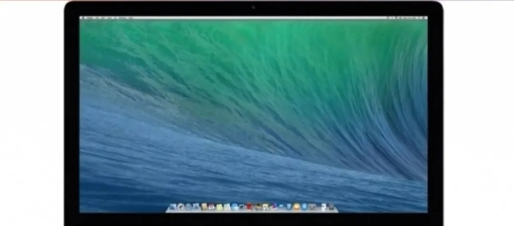514x226 pixels.
Task: Open Contacts from the dock
Action: coord(204,207)
